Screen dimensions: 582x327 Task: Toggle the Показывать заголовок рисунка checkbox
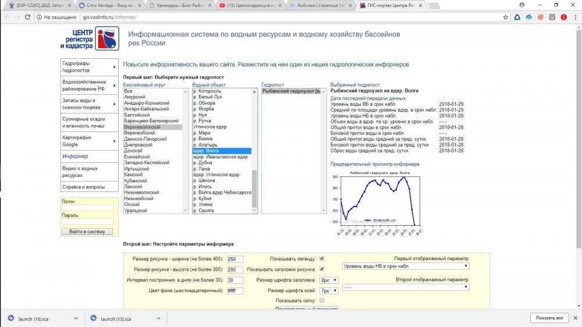(322, 269)
